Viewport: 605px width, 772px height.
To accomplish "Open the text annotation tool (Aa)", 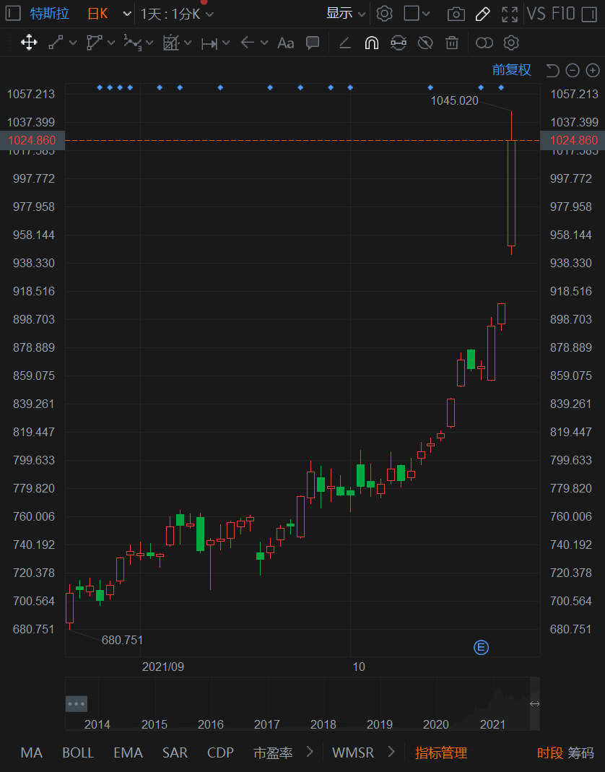I will (285, 43).
